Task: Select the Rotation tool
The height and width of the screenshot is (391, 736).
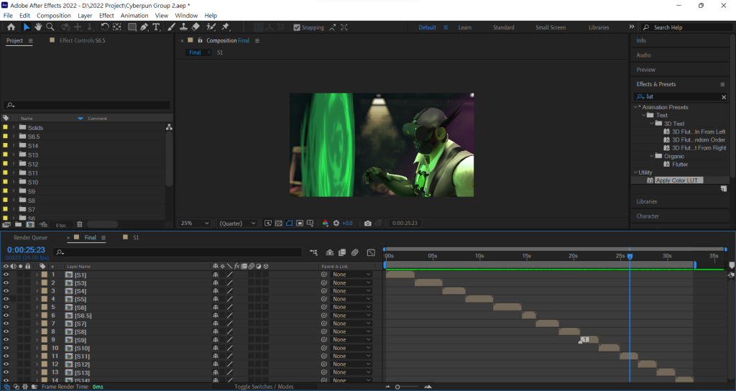Action: [x=105, y=27]
